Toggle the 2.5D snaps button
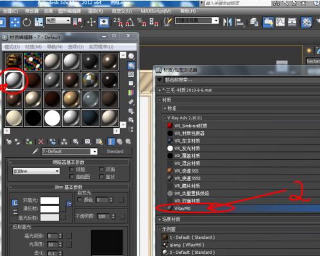This screenshot has height=256, width=320. tap(118, 22)
